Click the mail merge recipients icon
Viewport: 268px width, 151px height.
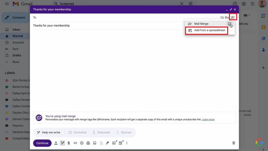[x=233, y=17]
